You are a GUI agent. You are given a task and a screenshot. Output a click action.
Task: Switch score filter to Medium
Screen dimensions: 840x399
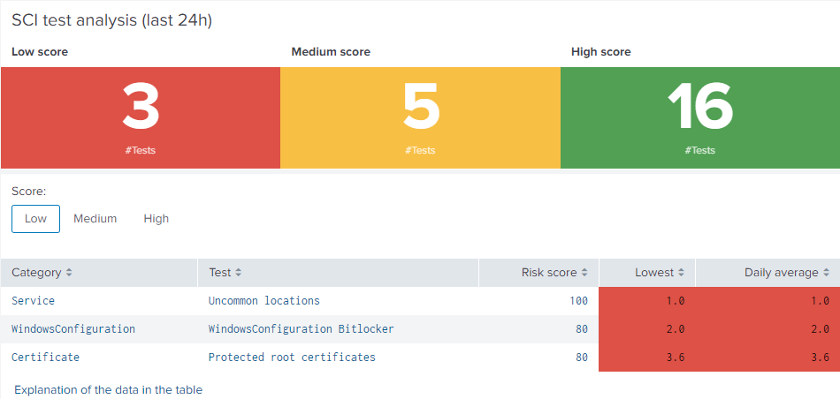click(95, 219)
